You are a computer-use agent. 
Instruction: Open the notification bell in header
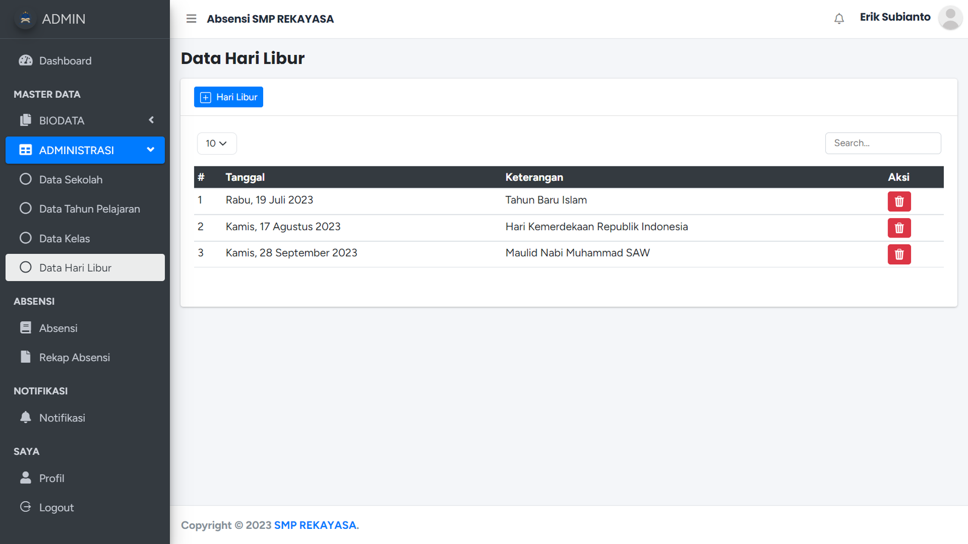[839, 19]
